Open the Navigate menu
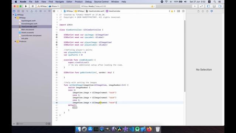This screenshot has width=236, height=133. 60,1
